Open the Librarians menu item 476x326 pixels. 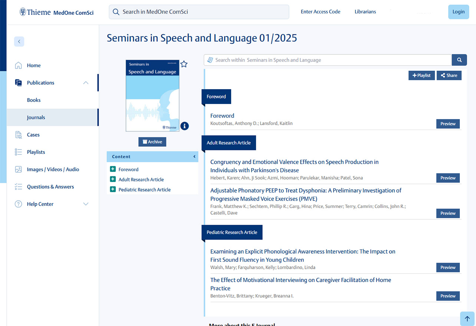point(365,12)
